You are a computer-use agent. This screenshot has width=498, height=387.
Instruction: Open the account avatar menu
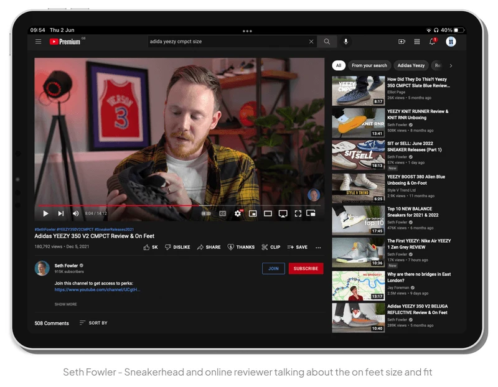451,42
